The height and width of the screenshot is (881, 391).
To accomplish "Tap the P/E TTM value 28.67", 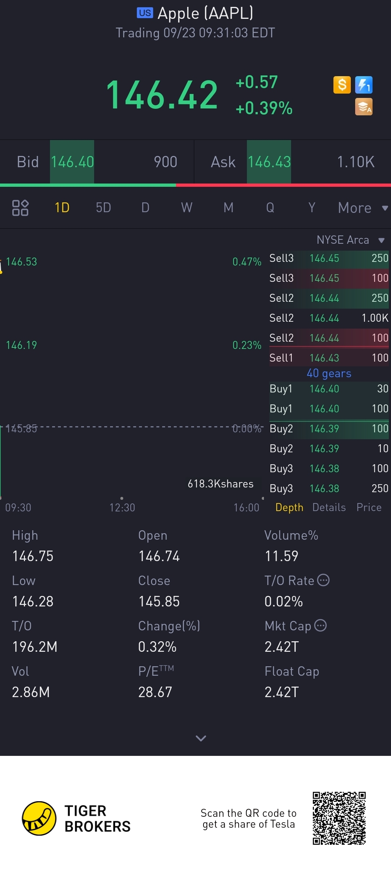I will (155, 692).
